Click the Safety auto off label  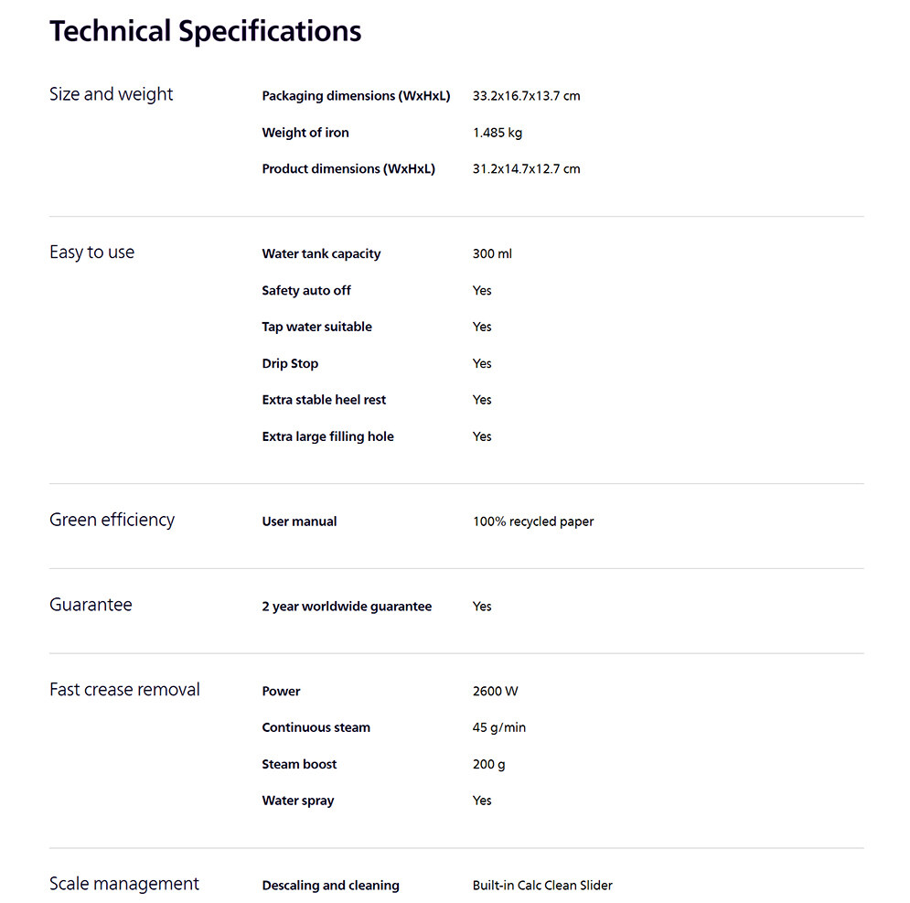coord(305,291)
